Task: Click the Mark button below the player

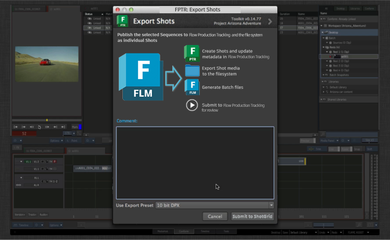Action: tap(75, 127)
